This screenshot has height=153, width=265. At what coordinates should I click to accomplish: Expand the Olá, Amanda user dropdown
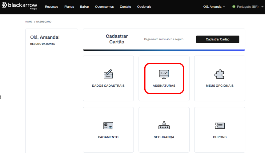(x=214, y=7)
